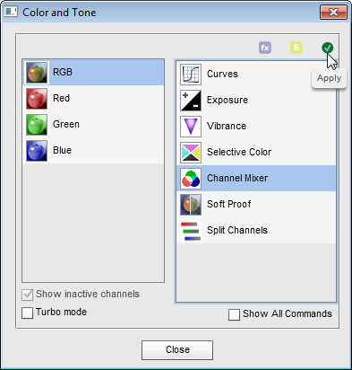Viewport: 352px width, 370px height.
Task: Click the Color and Tone title bar icon
Action: [x=11, y=13]
